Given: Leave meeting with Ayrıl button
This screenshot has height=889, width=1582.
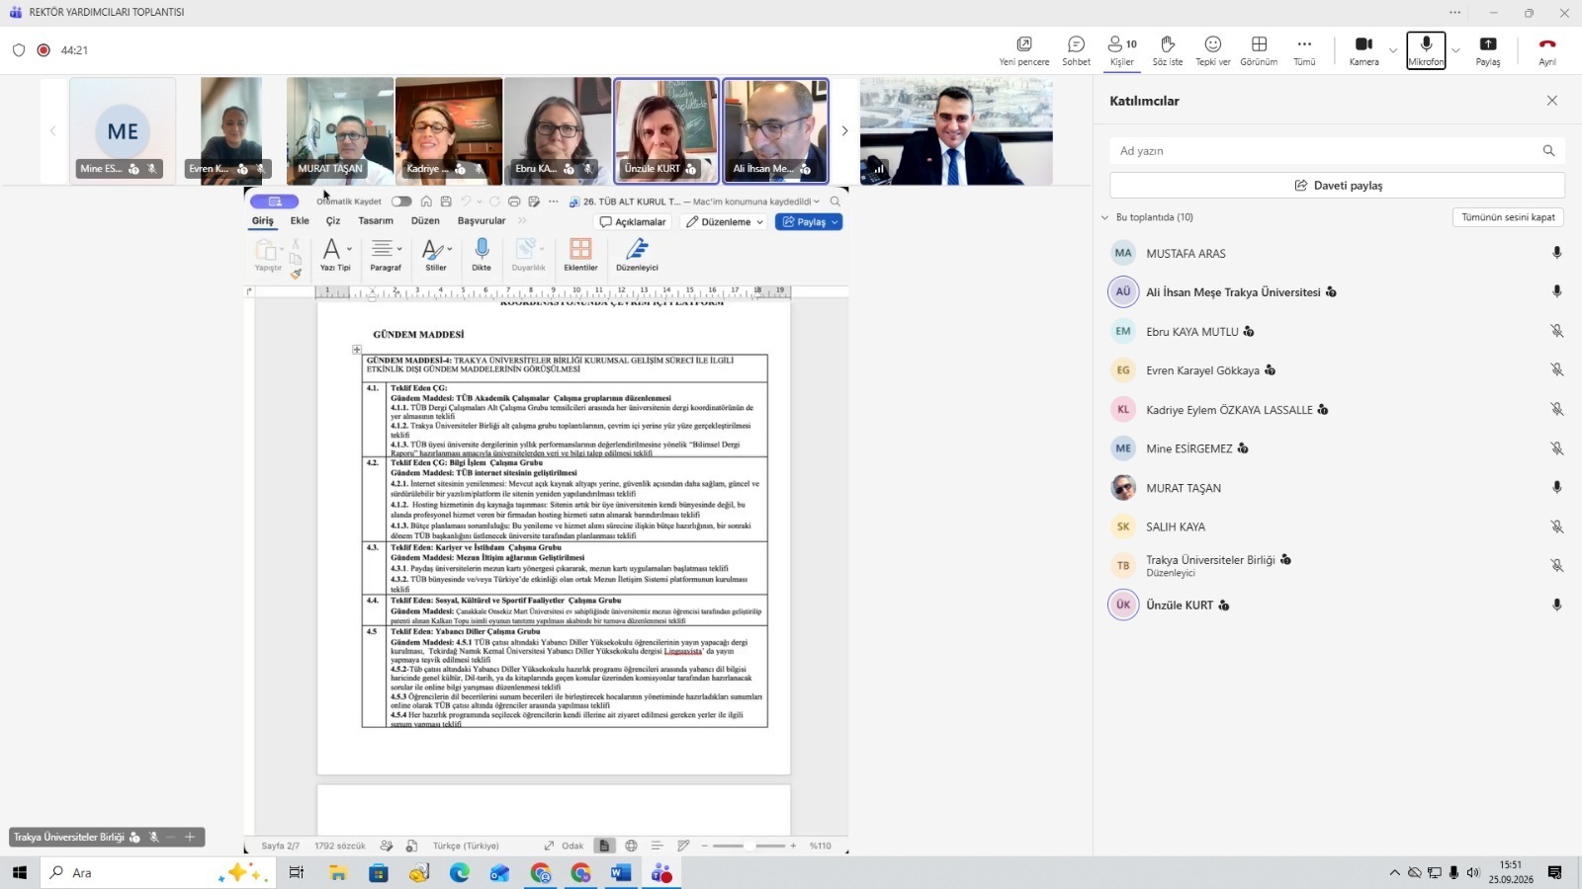Looking at the screenshot, I should [1547, 50].
